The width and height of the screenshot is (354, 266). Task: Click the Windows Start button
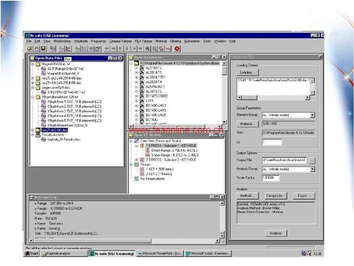coord(32,254)
